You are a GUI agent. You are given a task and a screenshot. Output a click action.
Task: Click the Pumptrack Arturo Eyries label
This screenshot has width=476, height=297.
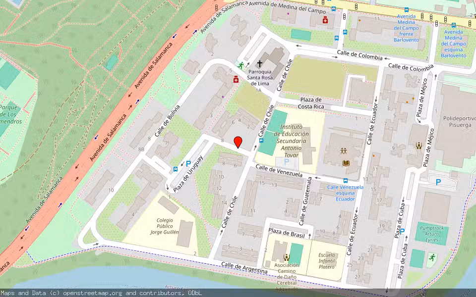click(x=432, y=234)
